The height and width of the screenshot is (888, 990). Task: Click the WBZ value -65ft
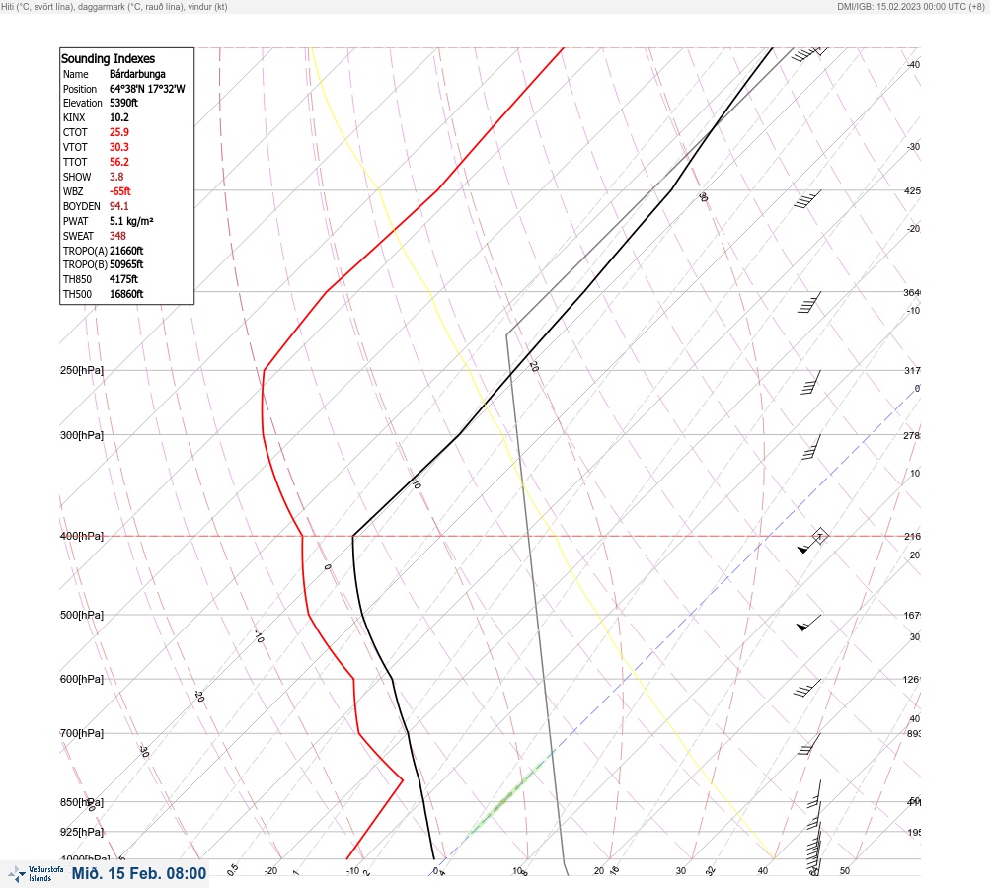(120, 191)
